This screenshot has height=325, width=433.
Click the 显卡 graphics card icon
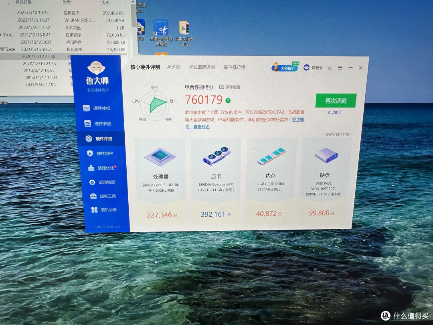(216, 156)
